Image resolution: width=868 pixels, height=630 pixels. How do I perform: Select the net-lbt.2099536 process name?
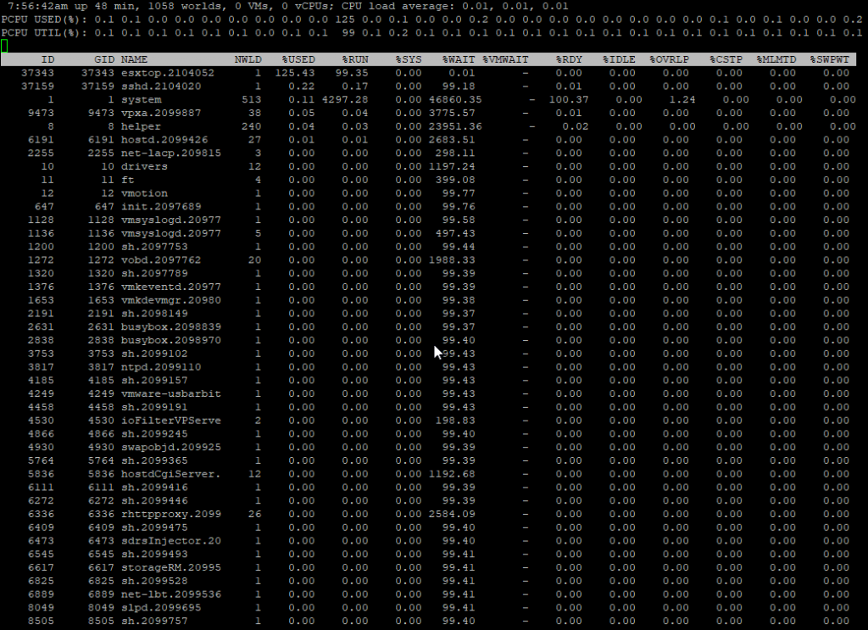tap(171, 594)
